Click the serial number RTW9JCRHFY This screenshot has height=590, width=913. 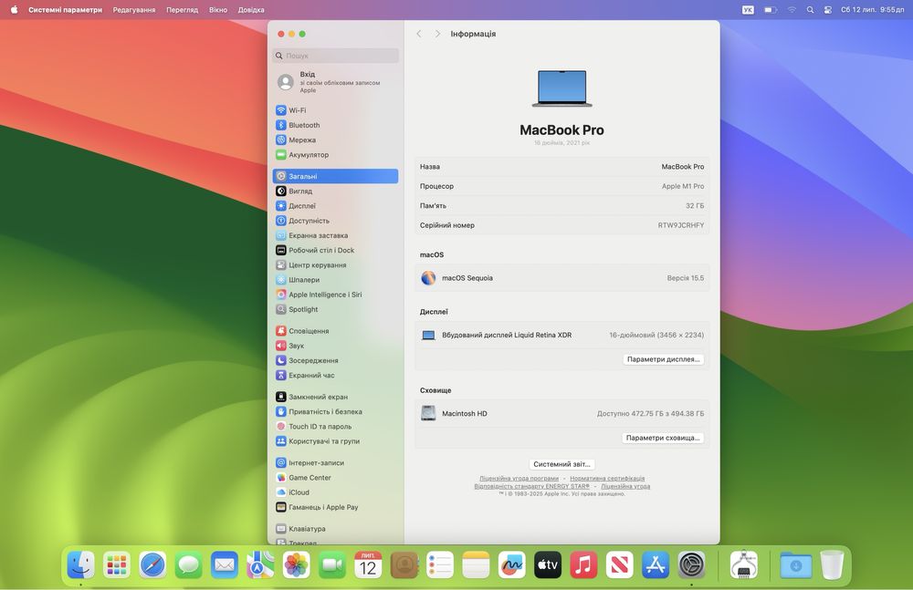tap(681, 225)
